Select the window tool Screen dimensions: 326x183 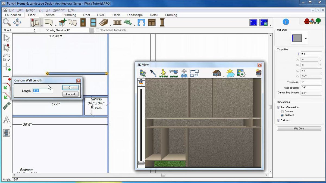(93, 22)
